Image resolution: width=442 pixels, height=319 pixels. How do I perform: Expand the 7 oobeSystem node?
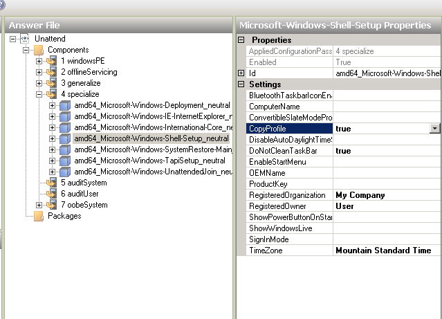click(x=39, y=205)
